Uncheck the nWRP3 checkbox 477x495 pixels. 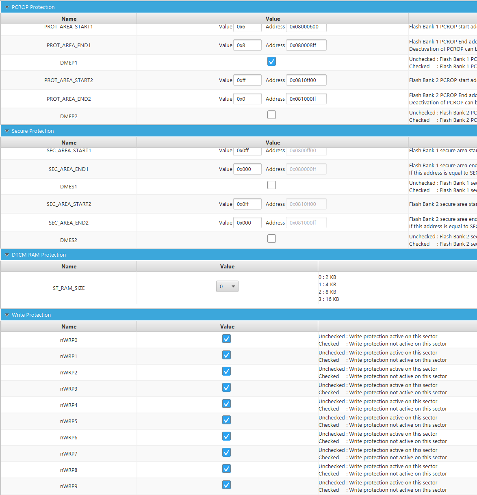pos(226,387)
